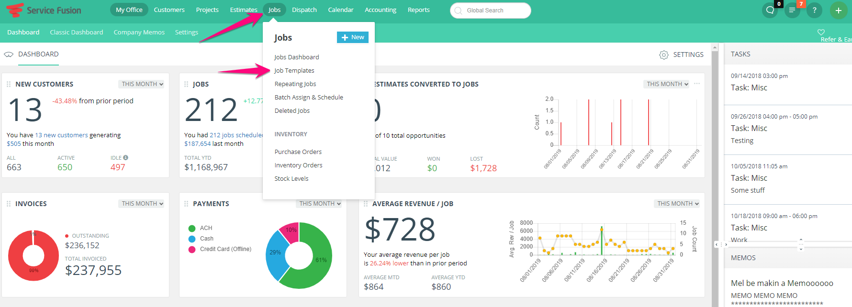Open the Dispatch menu
The width and height of the screenshot is (852, 307).
(304, 10)
